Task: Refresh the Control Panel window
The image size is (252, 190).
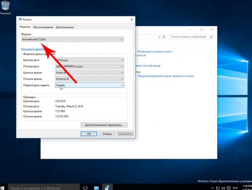Action: point(164,37)
